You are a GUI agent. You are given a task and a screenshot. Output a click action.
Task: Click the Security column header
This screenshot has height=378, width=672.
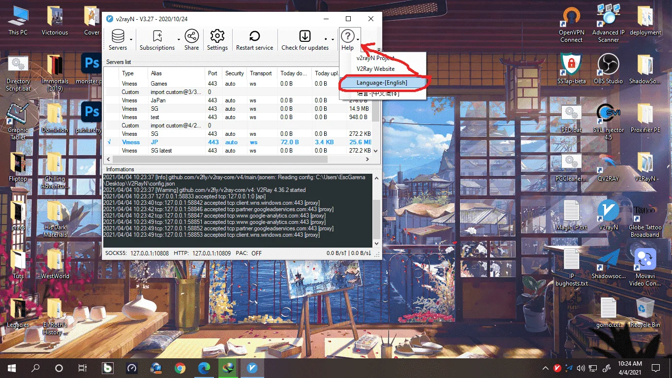tap(235, 73)
